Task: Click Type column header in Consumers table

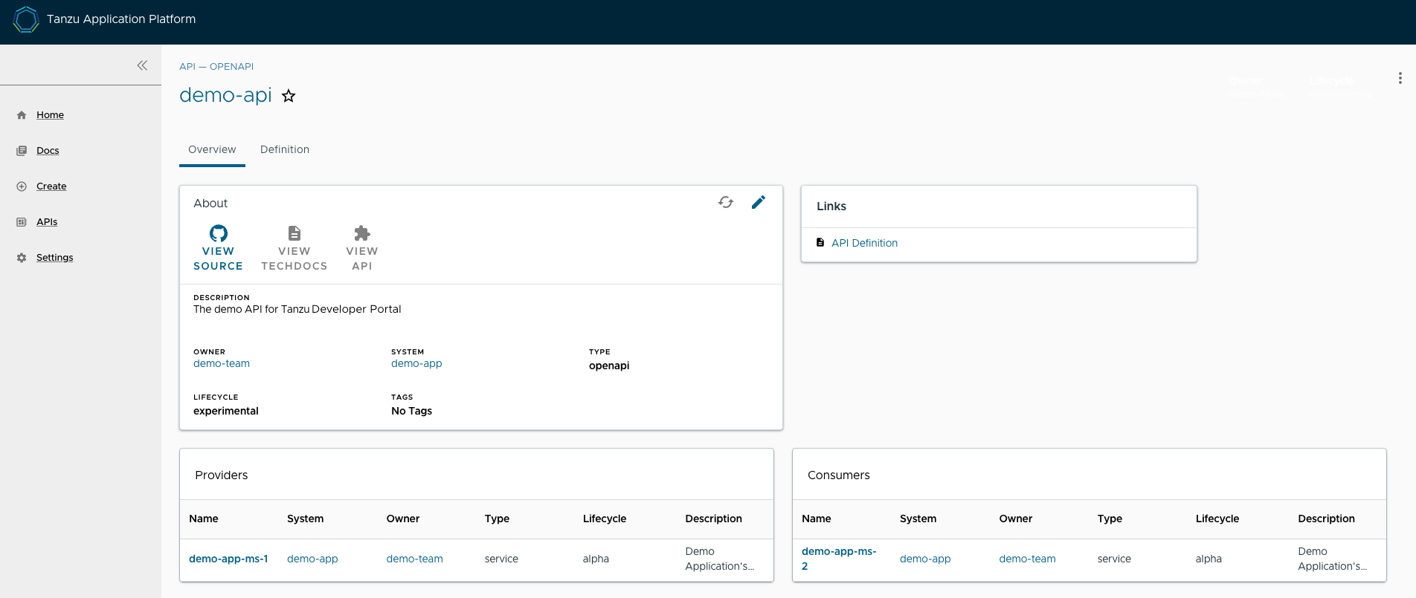Action: 1110,519
